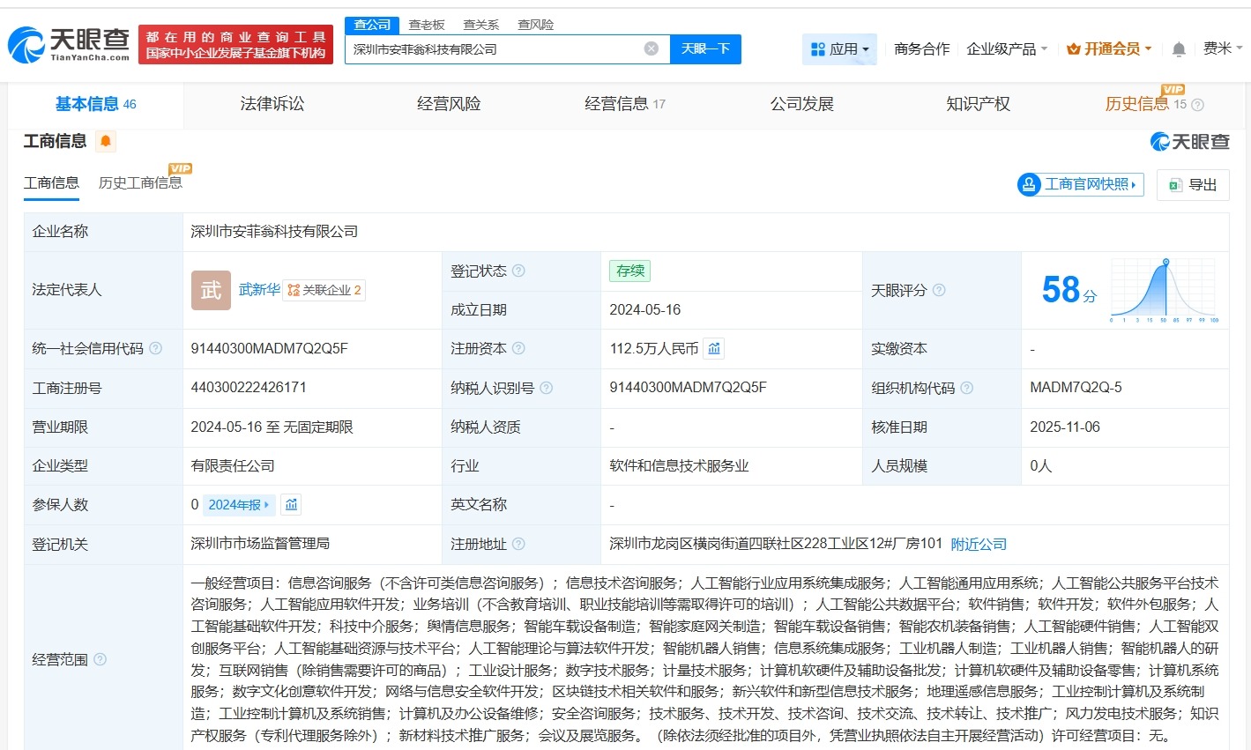Click the question mark beside 统一社会信用代码
This screenshot has height=750, width=1251.
(x=155, y=348)
